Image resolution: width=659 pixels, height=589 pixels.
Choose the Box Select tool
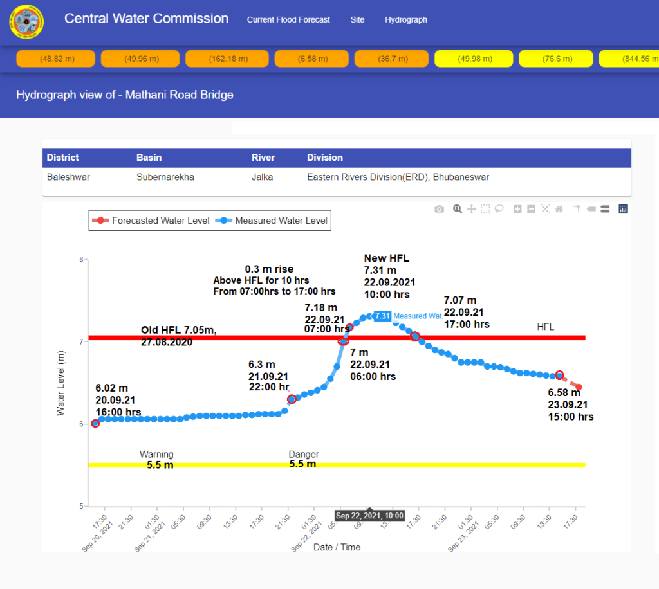point(485,209)
